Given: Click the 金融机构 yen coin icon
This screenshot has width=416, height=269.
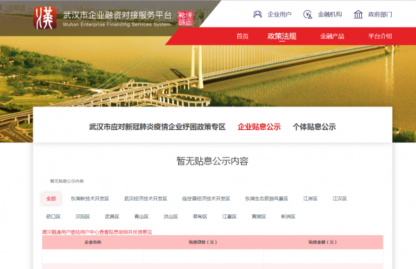Looking at the screenshot, I should pos(307,15).
